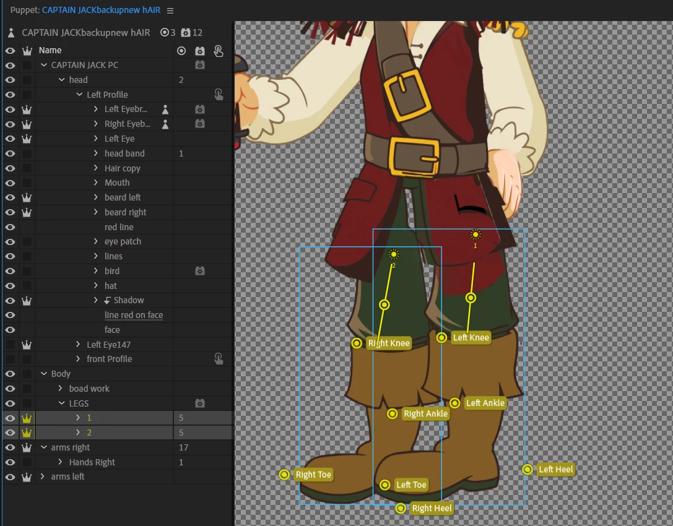
Task: Toggle crown independence on beard right row
Action: point(27,212)
